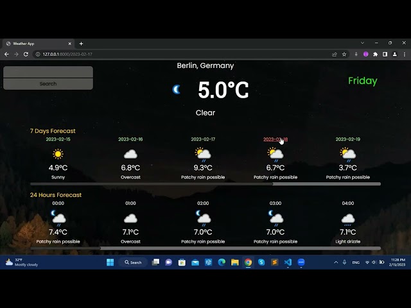Click the Light drizzle label at 04:00
This screenshot has height=308, width=411.
[x=348, y=241]
